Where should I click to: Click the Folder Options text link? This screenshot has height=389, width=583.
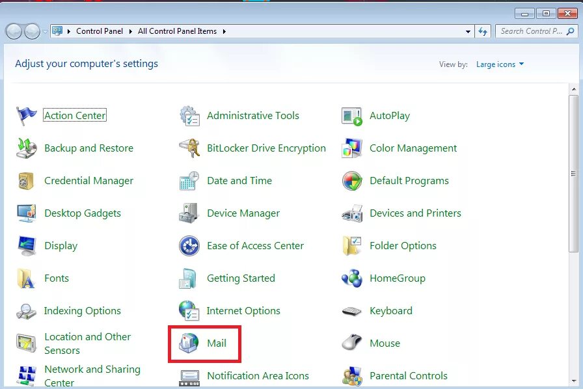click(x=403, y=246)
